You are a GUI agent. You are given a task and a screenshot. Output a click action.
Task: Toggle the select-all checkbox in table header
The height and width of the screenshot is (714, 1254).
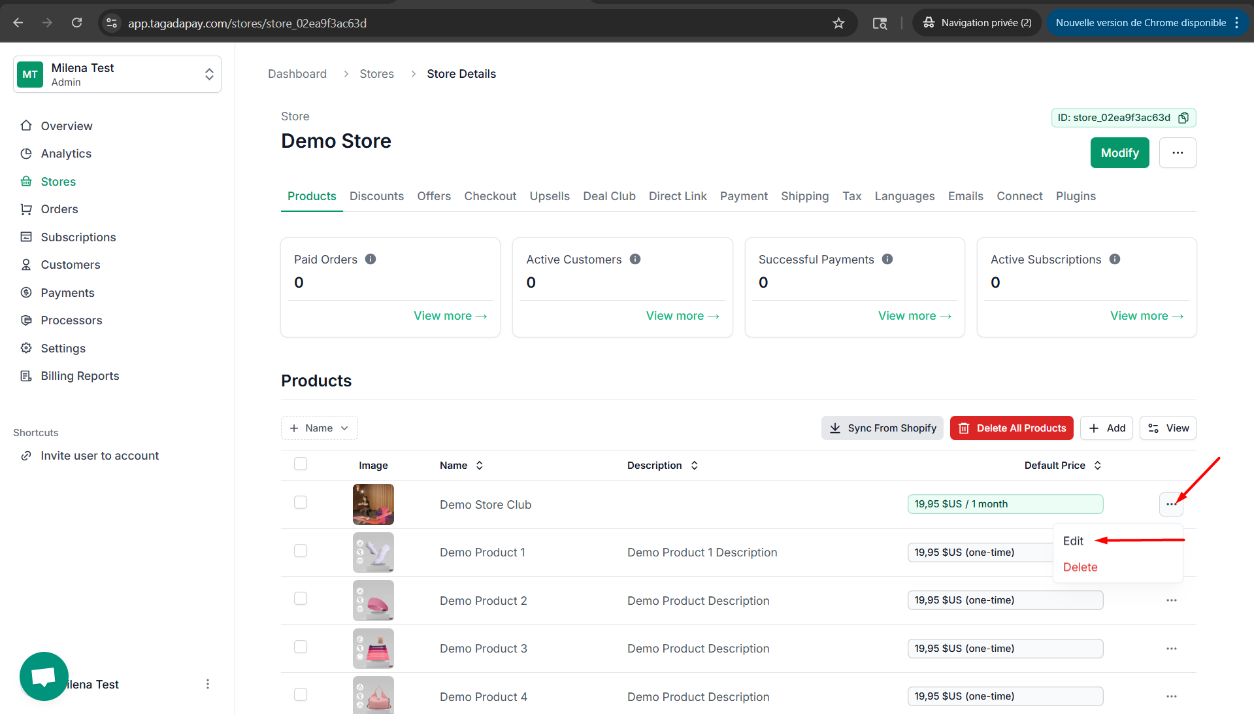coord(301,464)
